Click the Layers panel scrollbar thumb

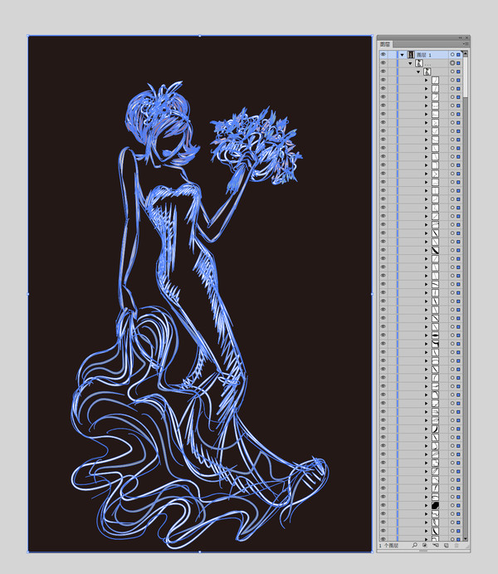(466, 77)
